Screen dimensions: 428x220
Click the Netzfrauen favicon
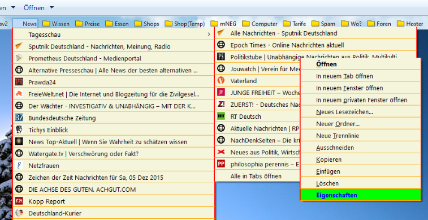19,165
